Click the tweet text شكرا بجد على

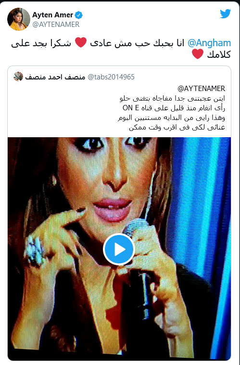coord(41,43)
